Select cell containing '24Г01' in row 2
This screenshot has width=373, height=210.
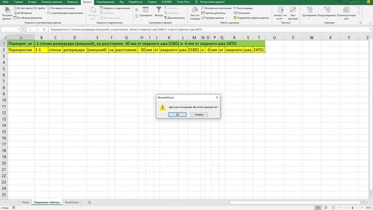point(259,50)
